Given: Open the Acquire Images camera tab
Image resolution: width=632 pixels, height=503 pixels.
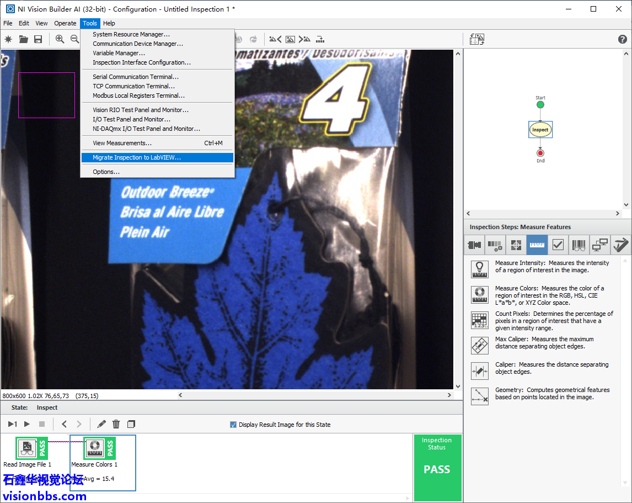Looking at the screenshot, I should click(474, 245).
